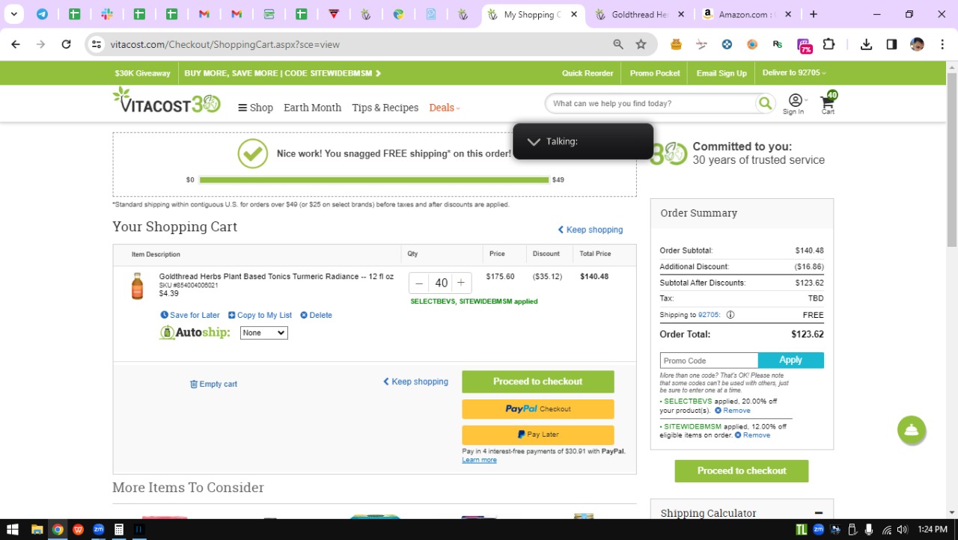Save the Goldthread tonic for later
Image resolution: width=958 pixels, height=540 pixels.
point(190,315)
